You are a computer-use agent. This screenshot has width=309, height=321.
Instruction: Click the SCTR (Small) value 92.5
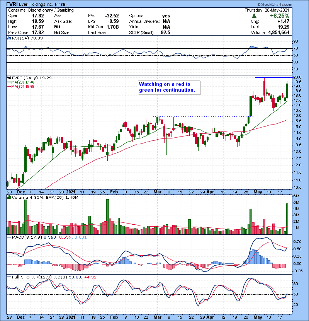165,32
